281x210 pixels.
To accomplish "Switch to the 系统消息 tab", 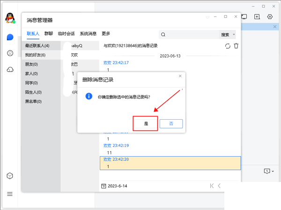I will coord(88,34).
